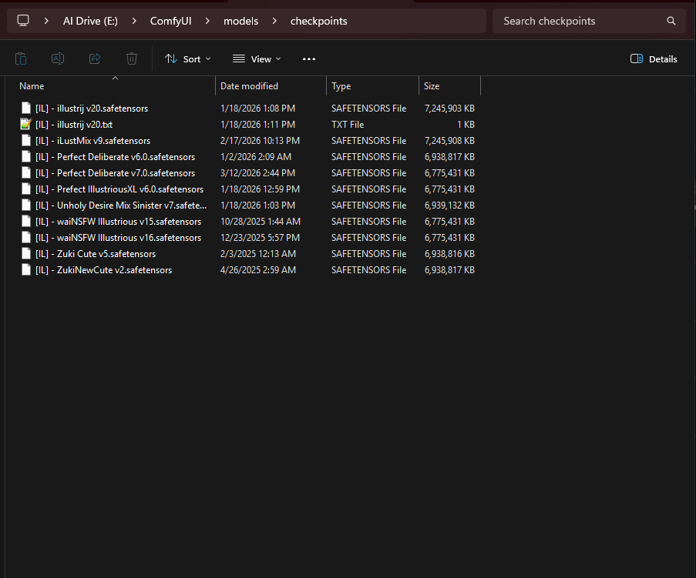Image resolution: width=696 pixels, height=578 pixels.
Task: Select file name Unholy Desire Mix Sinister v7
Action: click(x=121, y=205)
